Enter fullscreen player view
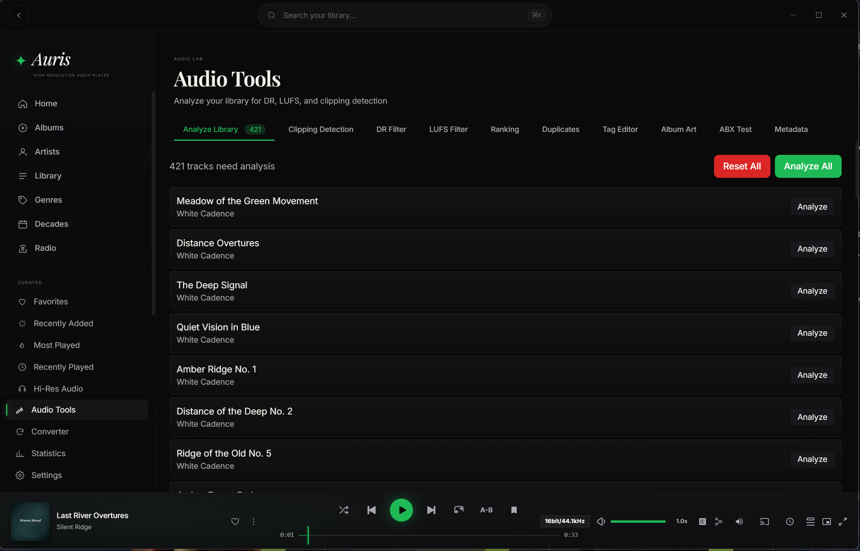Image resolution: width=860 pixels, height=551 pixels. point(843,521)
